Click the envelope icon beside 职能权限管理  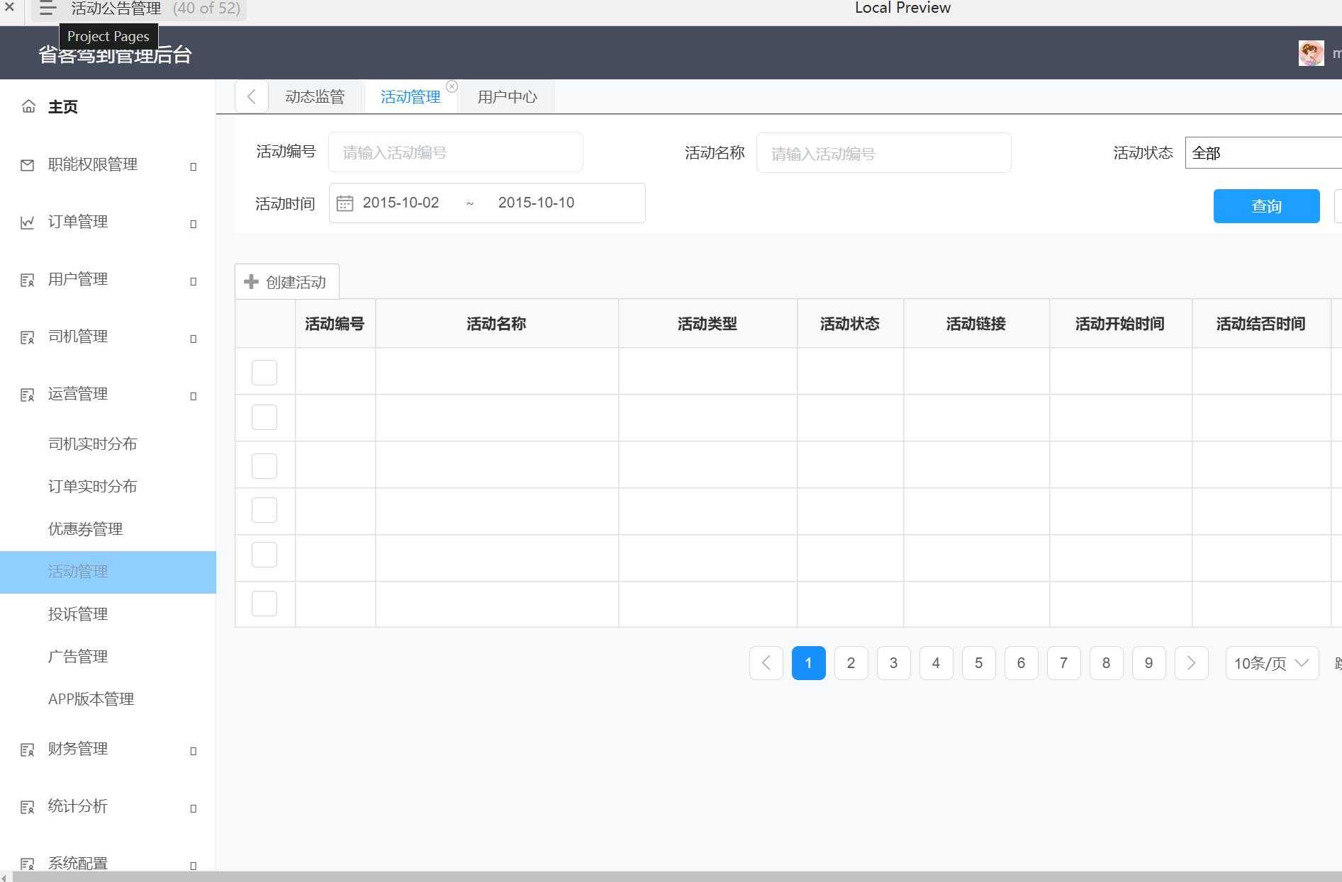[27, 164]
